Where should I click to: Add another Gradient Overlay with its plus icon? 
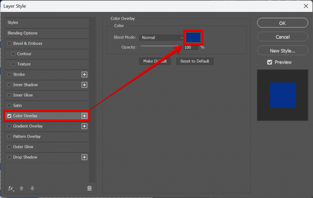[x=84, y=126]
